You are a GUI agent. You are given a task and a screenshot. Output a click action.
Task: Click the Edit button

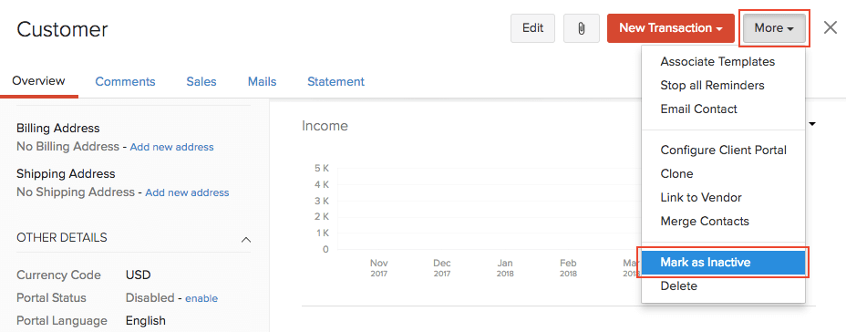click(x=532, y=28)
